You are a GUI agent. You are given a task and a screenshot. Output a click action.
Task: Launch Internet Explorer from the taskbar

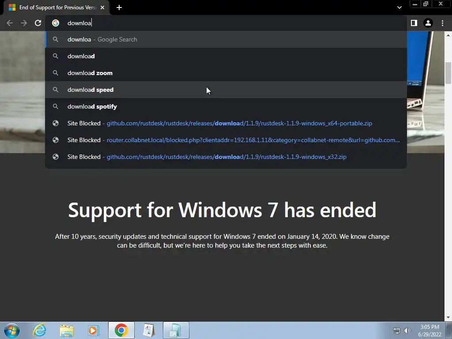(39, 330)
